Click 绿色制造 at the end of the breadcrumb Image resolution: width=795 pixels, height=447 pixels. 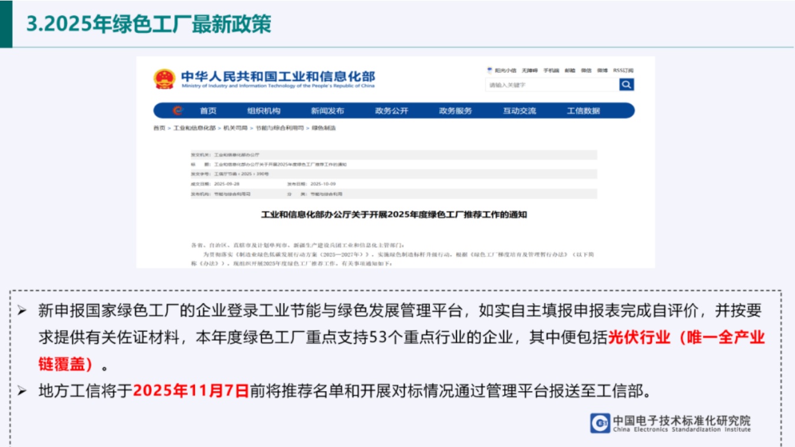click(x=323, y=128)
